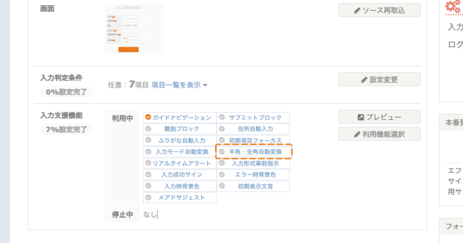Click the 初期表示文言 check icon
This screenshot has width=463, height=243.
[x=222, y=186]
